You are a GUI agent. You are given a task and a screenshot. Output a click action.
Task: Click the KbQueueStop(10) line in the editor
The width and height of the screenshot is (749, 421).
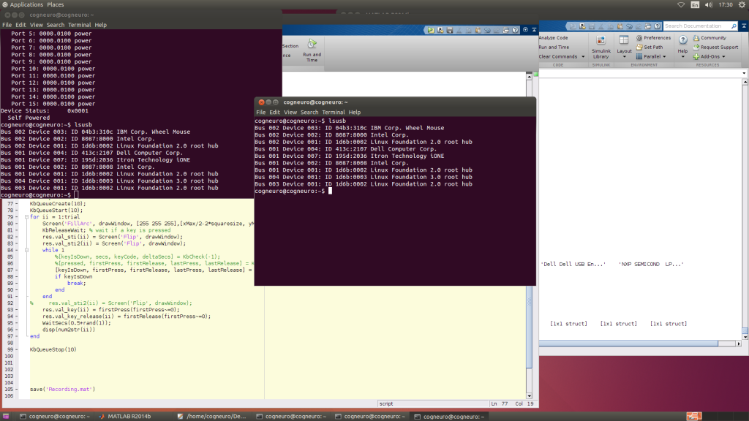click(x=53, y=349)
